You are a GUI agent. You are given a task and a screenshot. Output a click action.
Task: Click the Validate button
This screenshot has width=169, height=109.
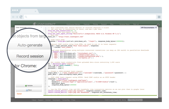click(x=29, y=85)
